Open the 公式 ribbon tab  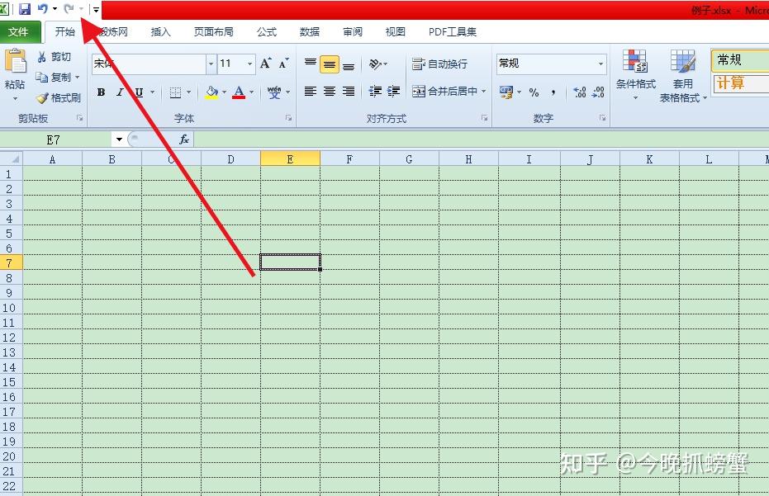click(266, 32)
